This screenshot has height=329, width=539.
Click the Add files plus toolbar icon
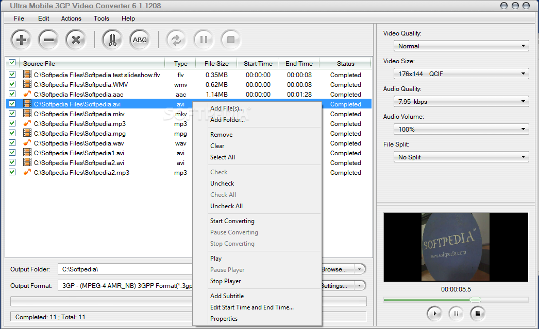(21, 40)
